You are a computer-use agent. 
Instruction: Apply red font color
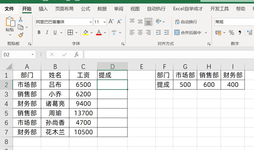(99, 33)
